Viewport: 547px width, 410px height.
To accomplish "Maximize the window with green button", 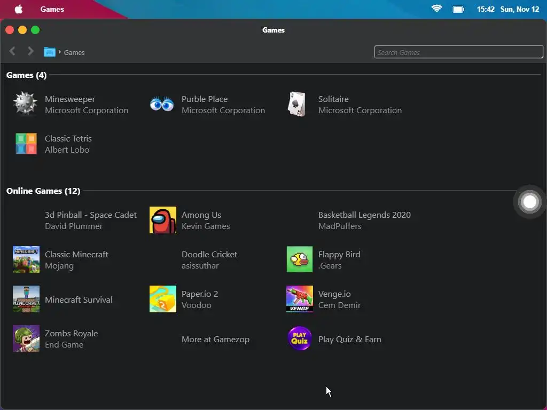I will 35,30.
